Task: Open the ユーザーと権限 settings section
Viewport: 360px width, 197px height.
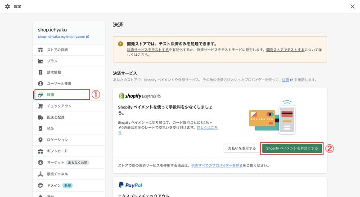Action: tap(69, 84)
